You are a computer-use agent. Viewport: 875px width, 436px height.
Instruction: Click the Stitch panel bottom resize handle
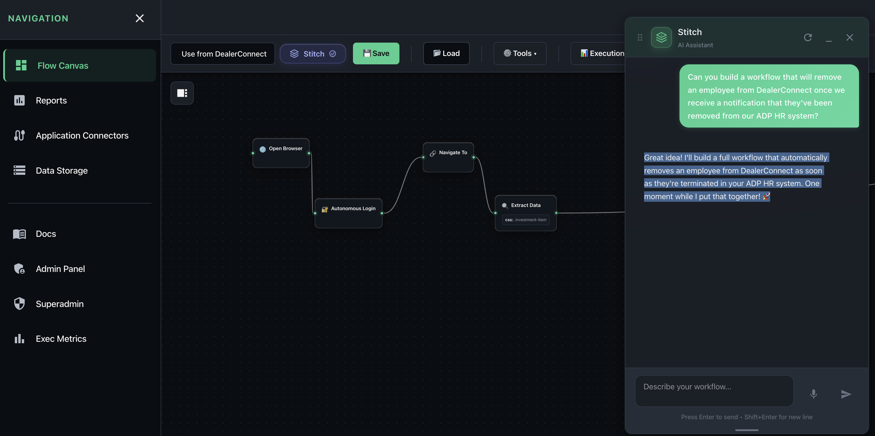747,430
